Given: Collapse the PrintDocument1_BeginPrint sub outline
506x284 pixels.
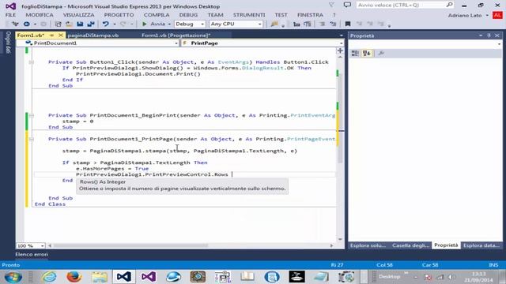Looking at the screenshot, I should click(x=32, y=115).
